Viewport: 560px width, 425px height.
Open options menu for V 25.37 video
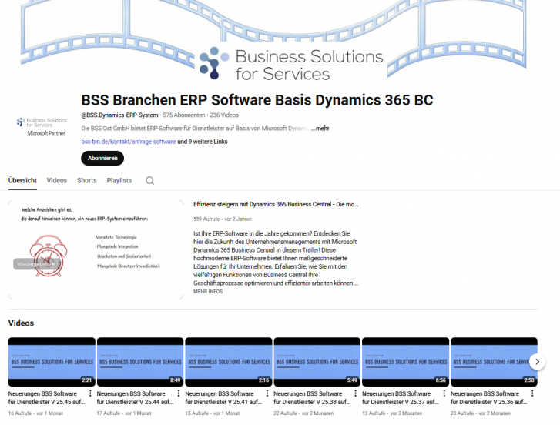[x=444, y=393]
